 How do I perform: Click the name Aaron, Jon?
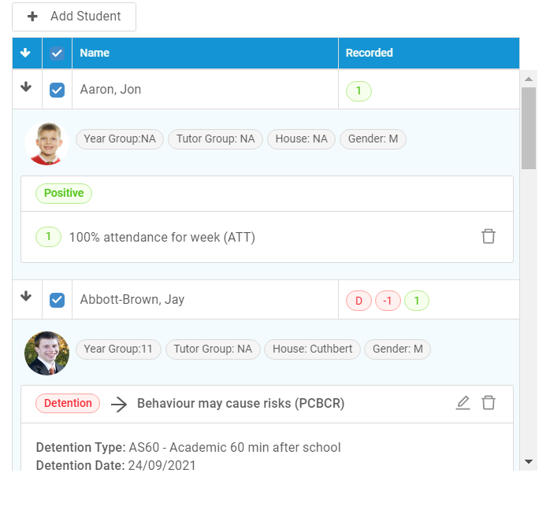click(110, 90)
